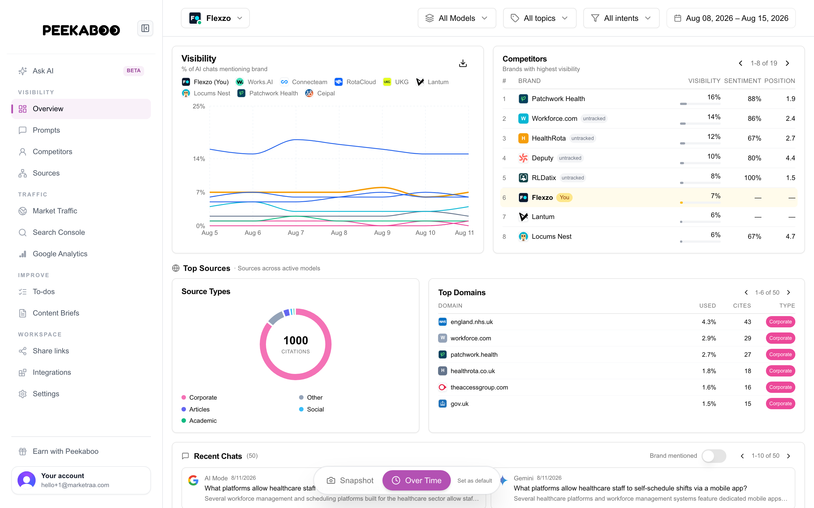814x508 pixels.
Task: Open the All intents dropdown
Action: 621,18
